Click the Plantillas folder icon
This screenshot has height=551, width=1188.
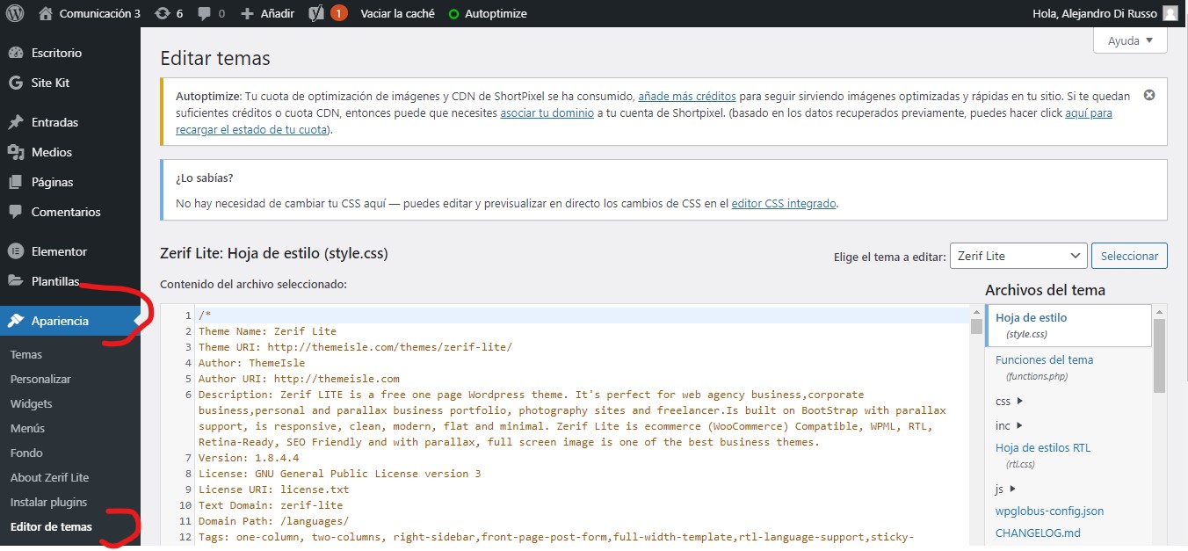coord(16,281)
